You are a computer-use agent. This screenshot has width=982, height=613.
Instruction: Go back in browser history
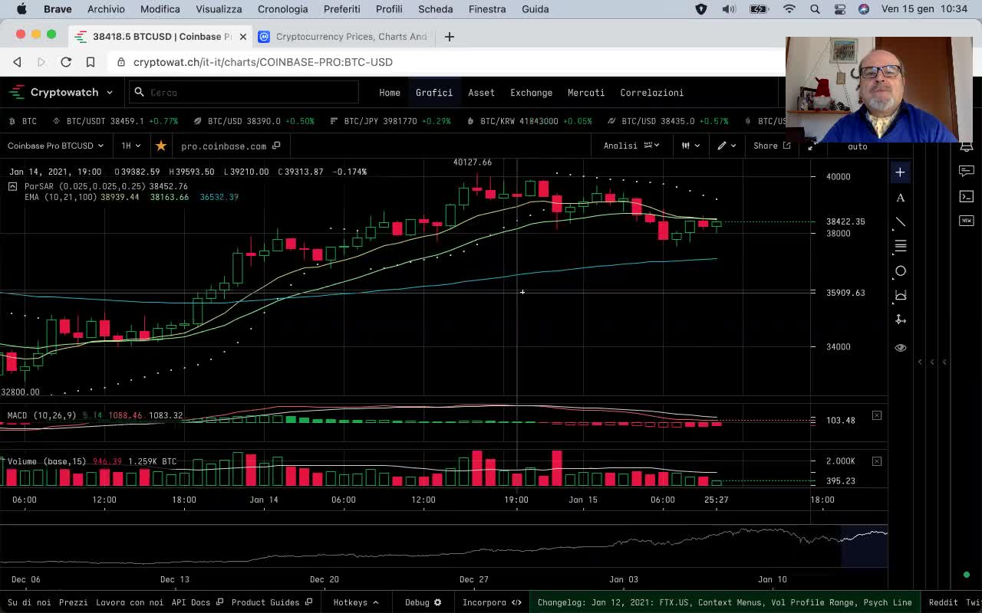click(17, 62)
